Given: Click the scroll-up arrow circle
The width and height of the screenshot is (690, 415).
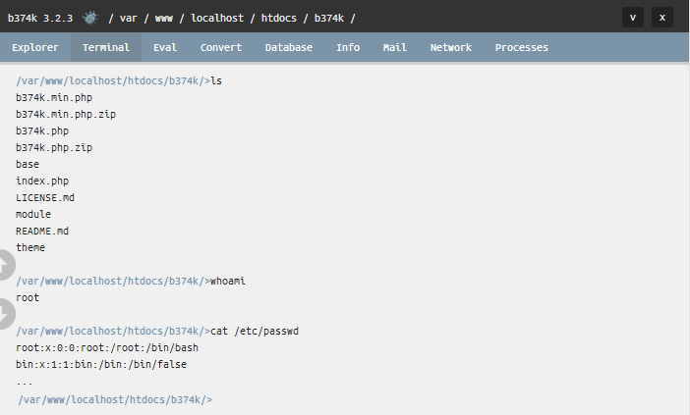Looking at the screenshot, I should tap(5, 265).
